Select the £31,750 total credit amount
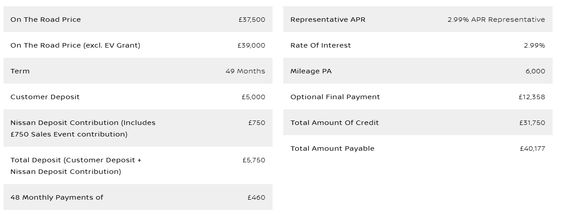 (x=532, y=123)
